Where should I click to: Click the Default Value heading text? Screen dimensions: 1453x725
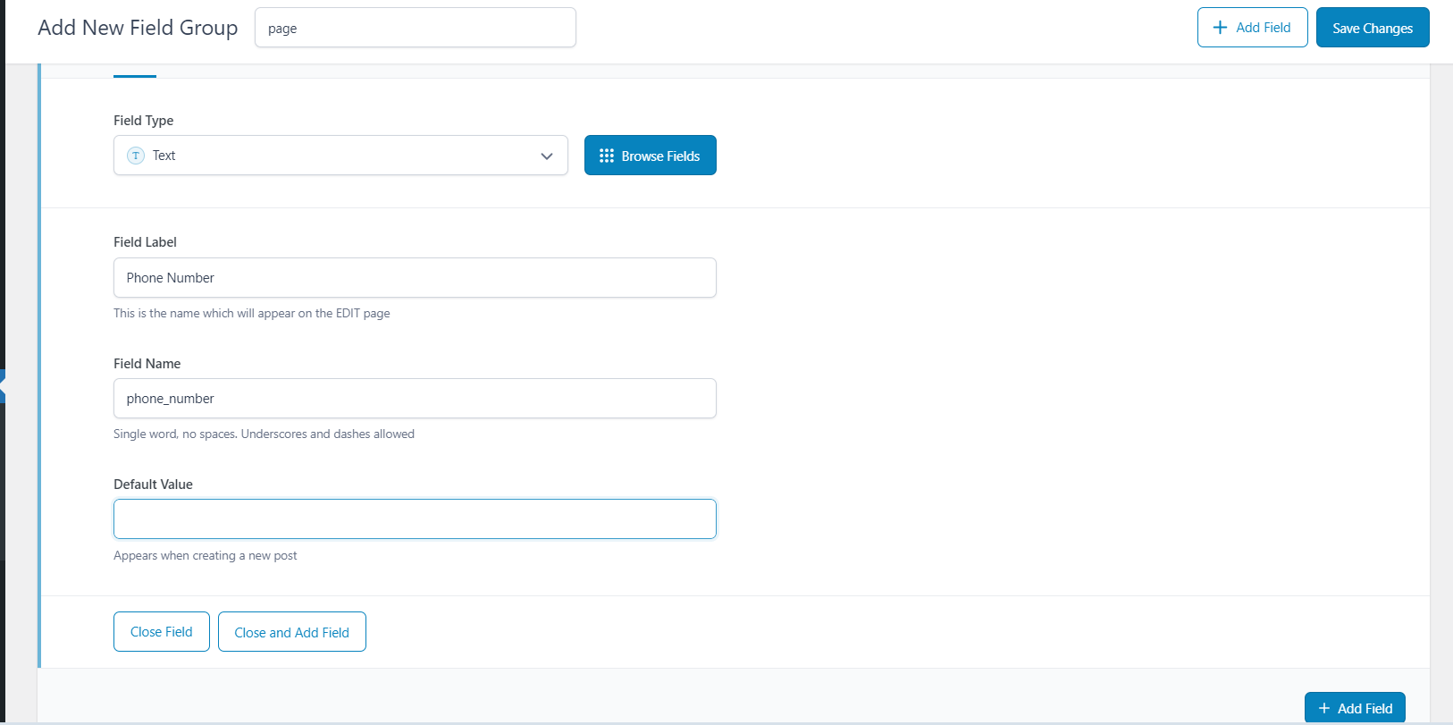153,485
